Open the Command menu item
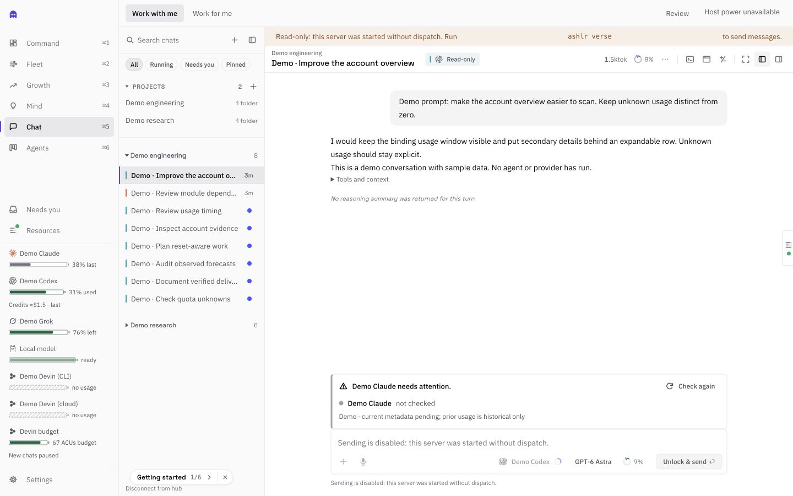 [59, 43]
